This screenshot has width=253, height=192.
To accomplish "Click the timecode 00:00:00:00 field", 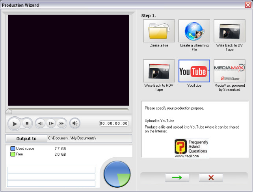I will 114,123.
